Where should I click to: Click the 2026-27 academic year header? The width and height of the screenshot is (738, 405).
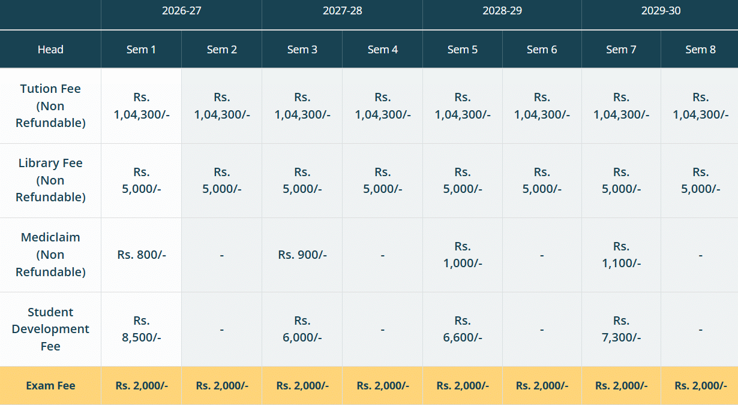point(181,11)
